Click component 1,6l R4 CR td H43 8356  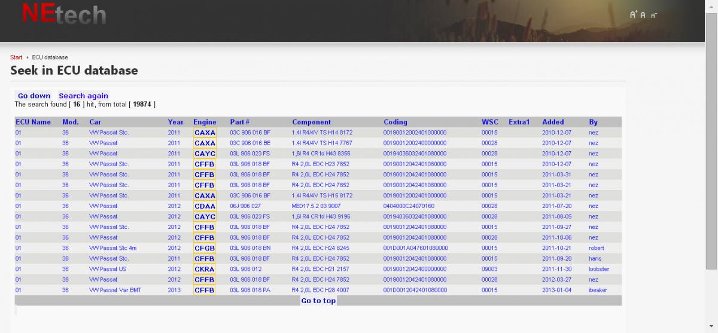[x=321, y=154]
